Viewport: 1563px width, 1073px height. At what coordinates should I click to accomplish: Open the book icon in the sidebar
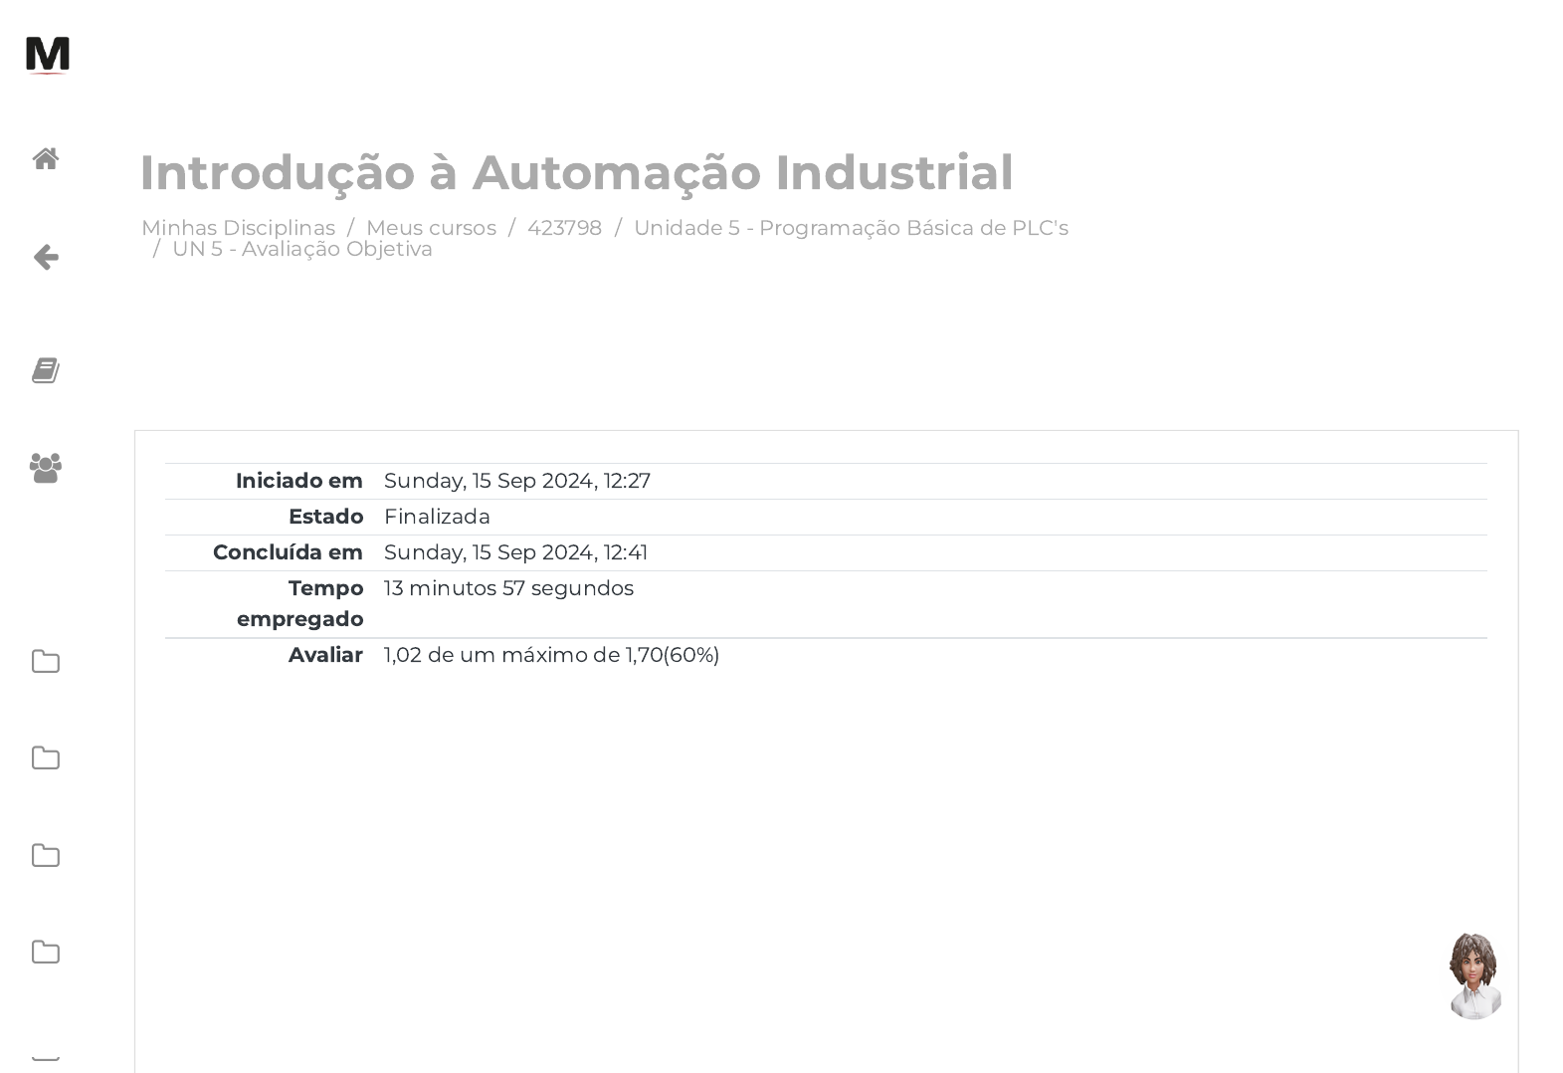46,370
